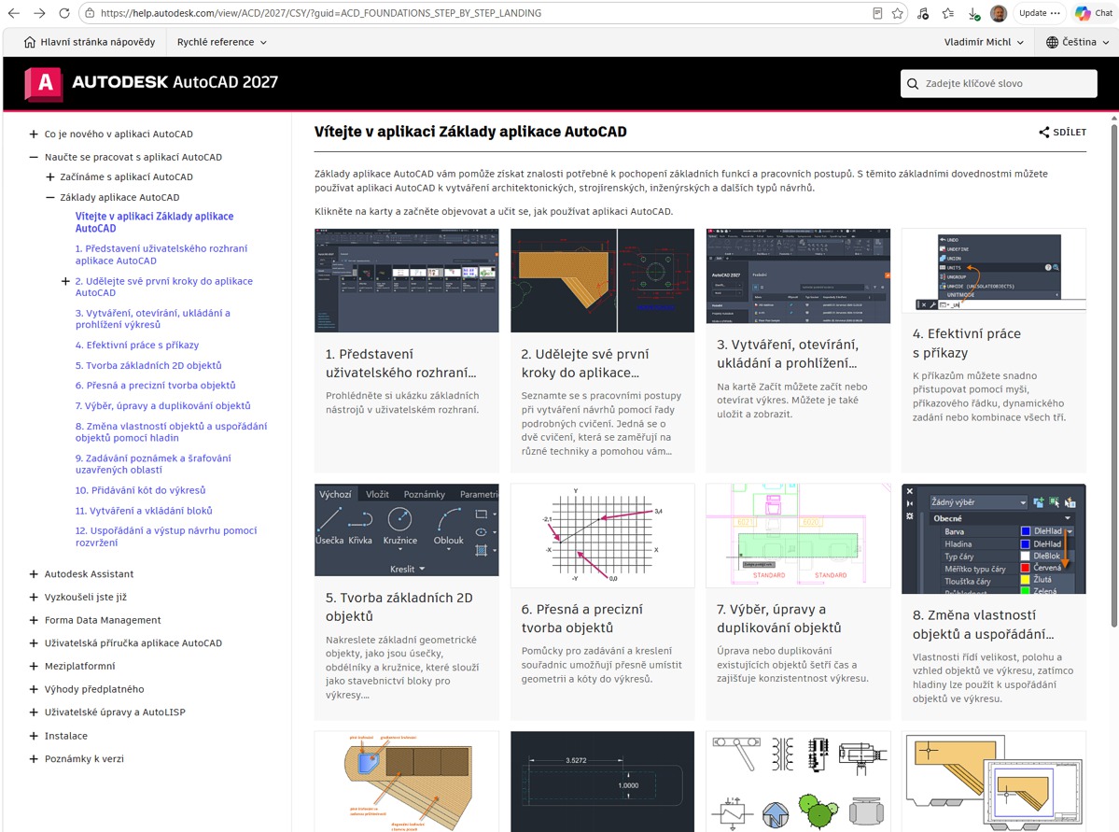Viewport: 1119px width, 832px height.
Task: Click into the Zadejte klíčové slovo search field
Action: (x=999, y=83)
